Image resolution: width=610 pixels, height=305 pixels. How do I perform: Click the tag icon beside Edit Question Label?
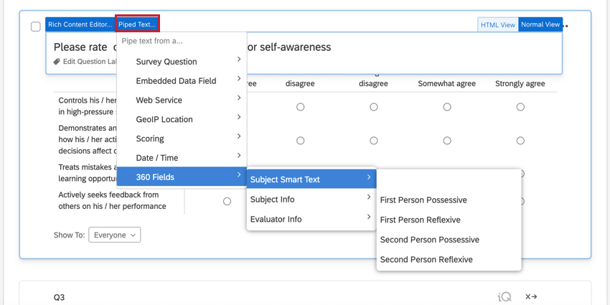tap(57, 62)
